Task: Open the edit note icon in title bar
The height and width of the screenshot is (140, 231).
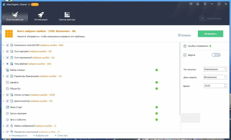Action: pos(198,4)
